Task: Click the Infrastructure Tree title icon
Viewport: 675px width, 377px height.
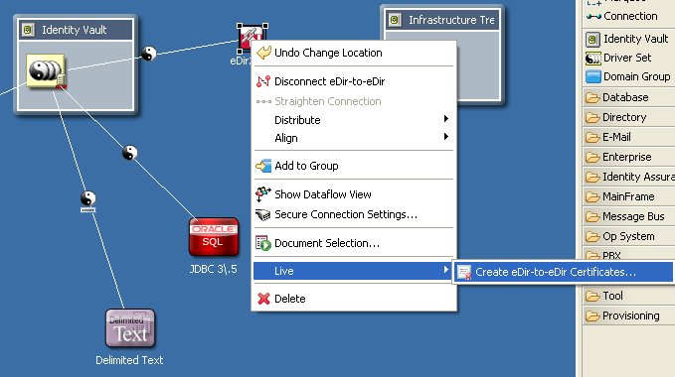Action: tap(395, 20)
